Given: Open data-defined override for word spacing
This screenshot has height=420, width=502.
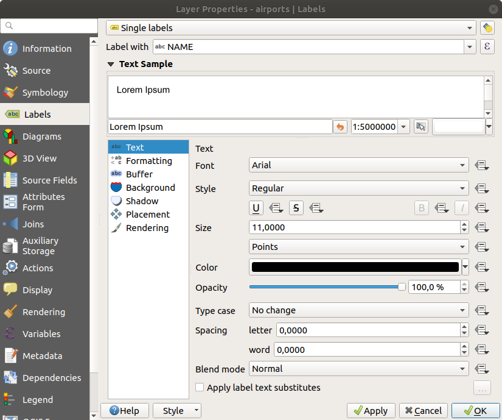Looking at the screenshot, I should [x=481, y=349].
